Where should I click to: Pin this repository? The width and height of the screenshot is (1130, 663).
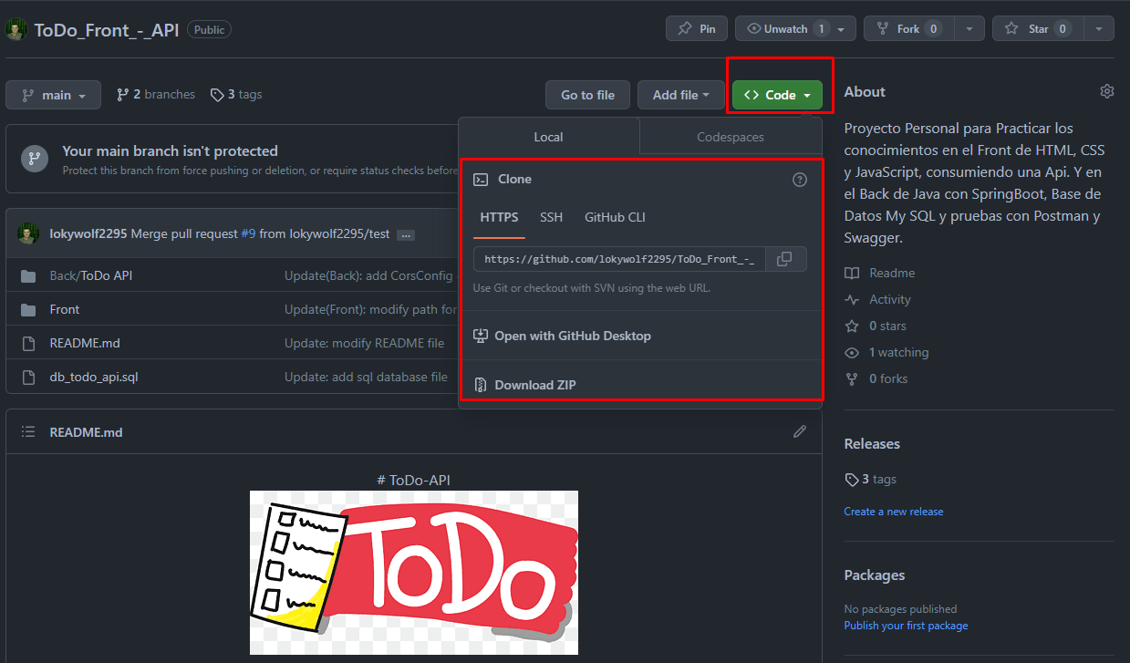click(x=696, y=28)
